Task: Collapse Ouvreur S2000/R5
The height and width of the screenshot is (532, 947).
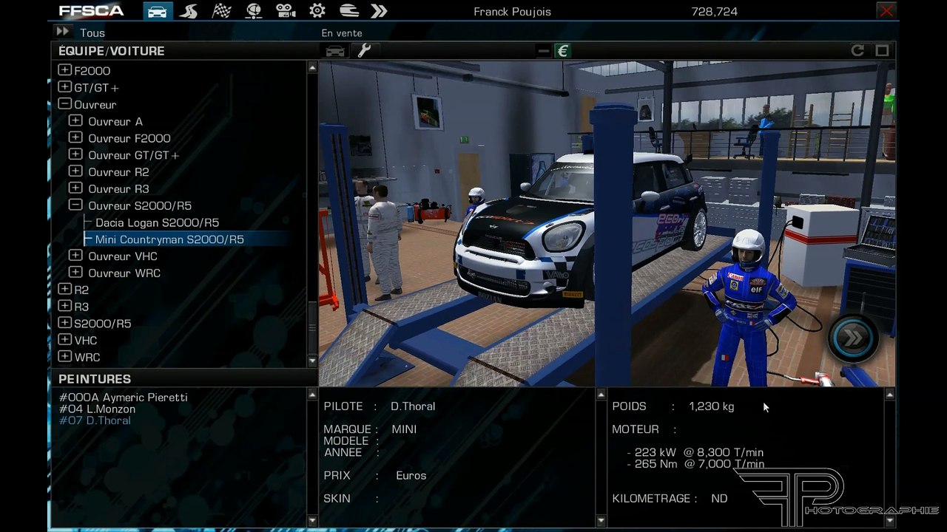Action: coord(75,205)
